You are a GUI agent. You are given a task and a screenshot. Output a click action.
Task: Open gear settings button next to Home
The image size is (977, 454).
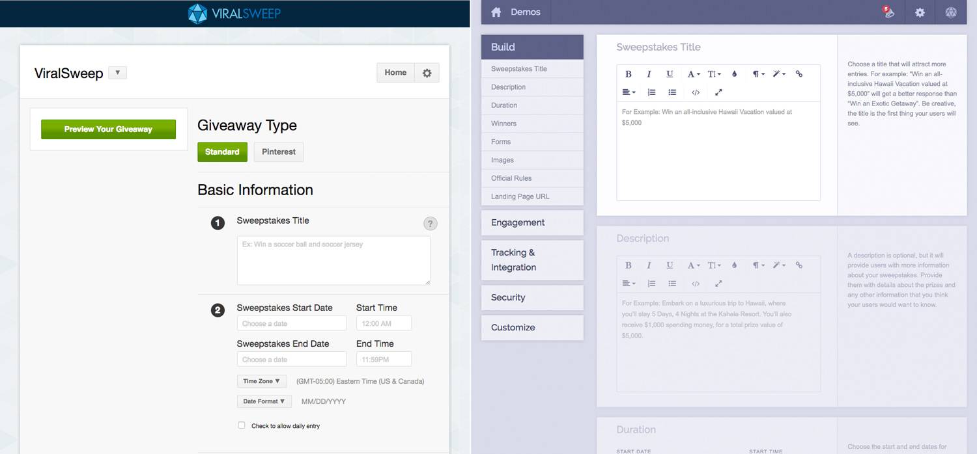427,73
